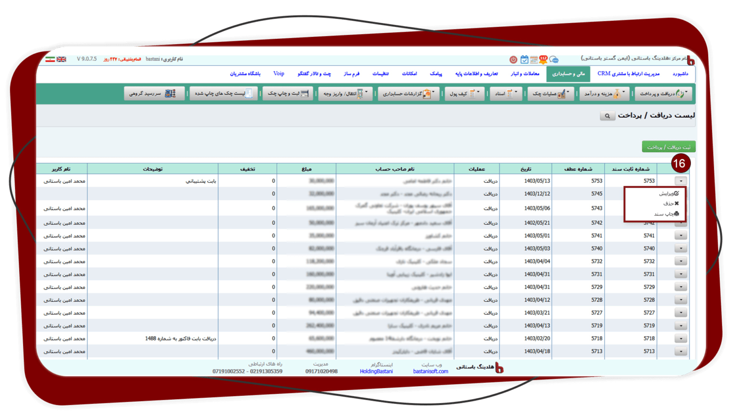Click date cell 1402/05/21
This screenshot has width=739, height=415.
coord(537,223)
